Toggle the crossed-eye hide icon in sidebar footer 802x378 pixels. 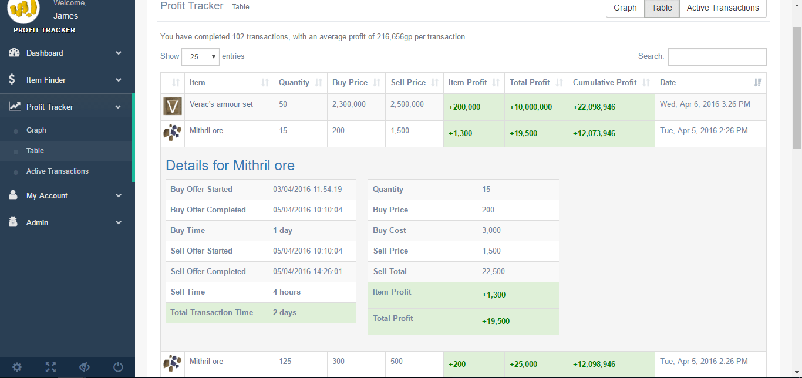tap(85, 367)
